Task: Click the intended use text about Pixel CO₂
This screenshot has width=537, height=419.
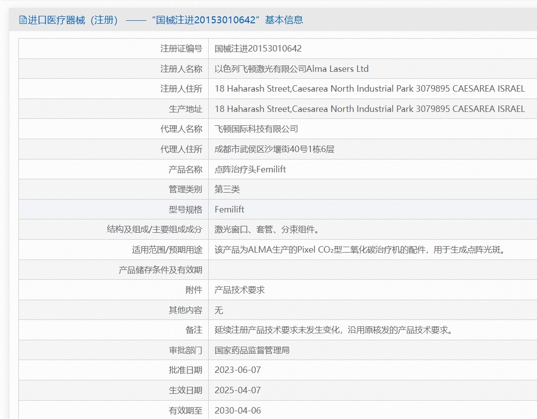Action: [x=360, y=250]
